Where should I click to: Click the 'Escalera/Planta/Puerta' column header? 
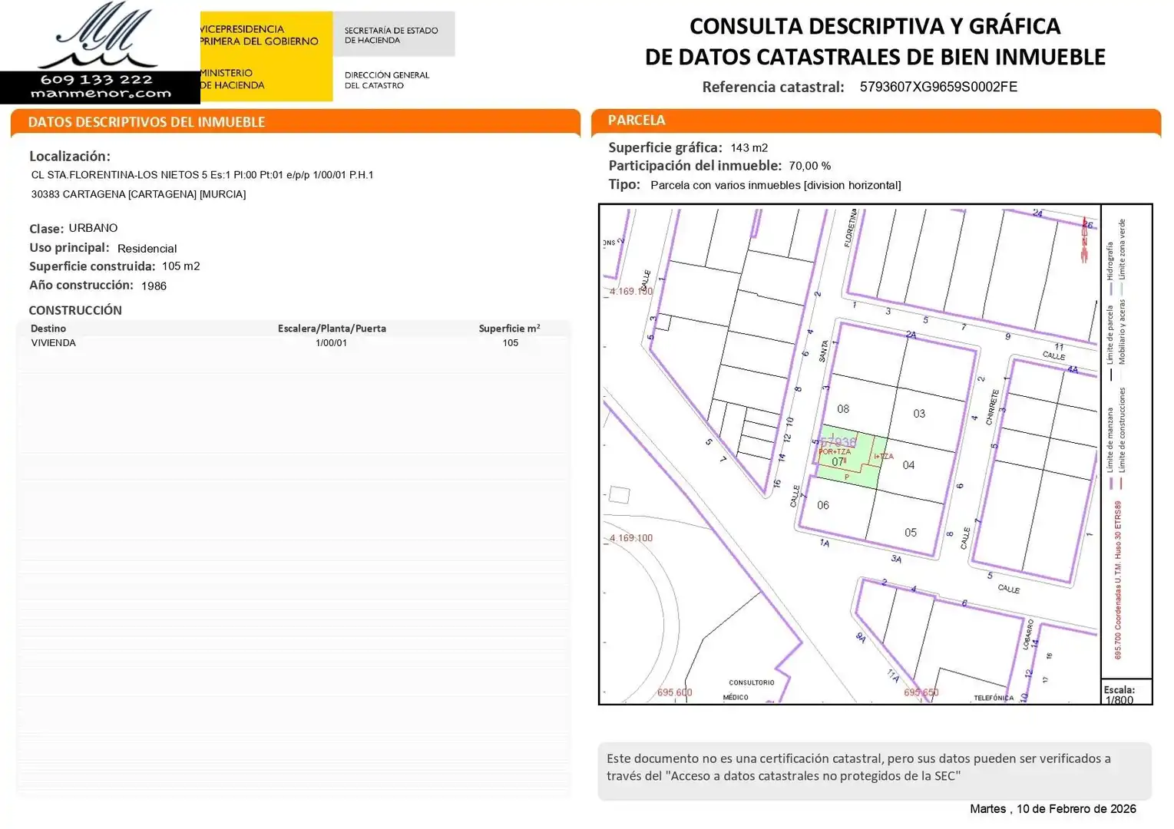[x=332, y=329]
